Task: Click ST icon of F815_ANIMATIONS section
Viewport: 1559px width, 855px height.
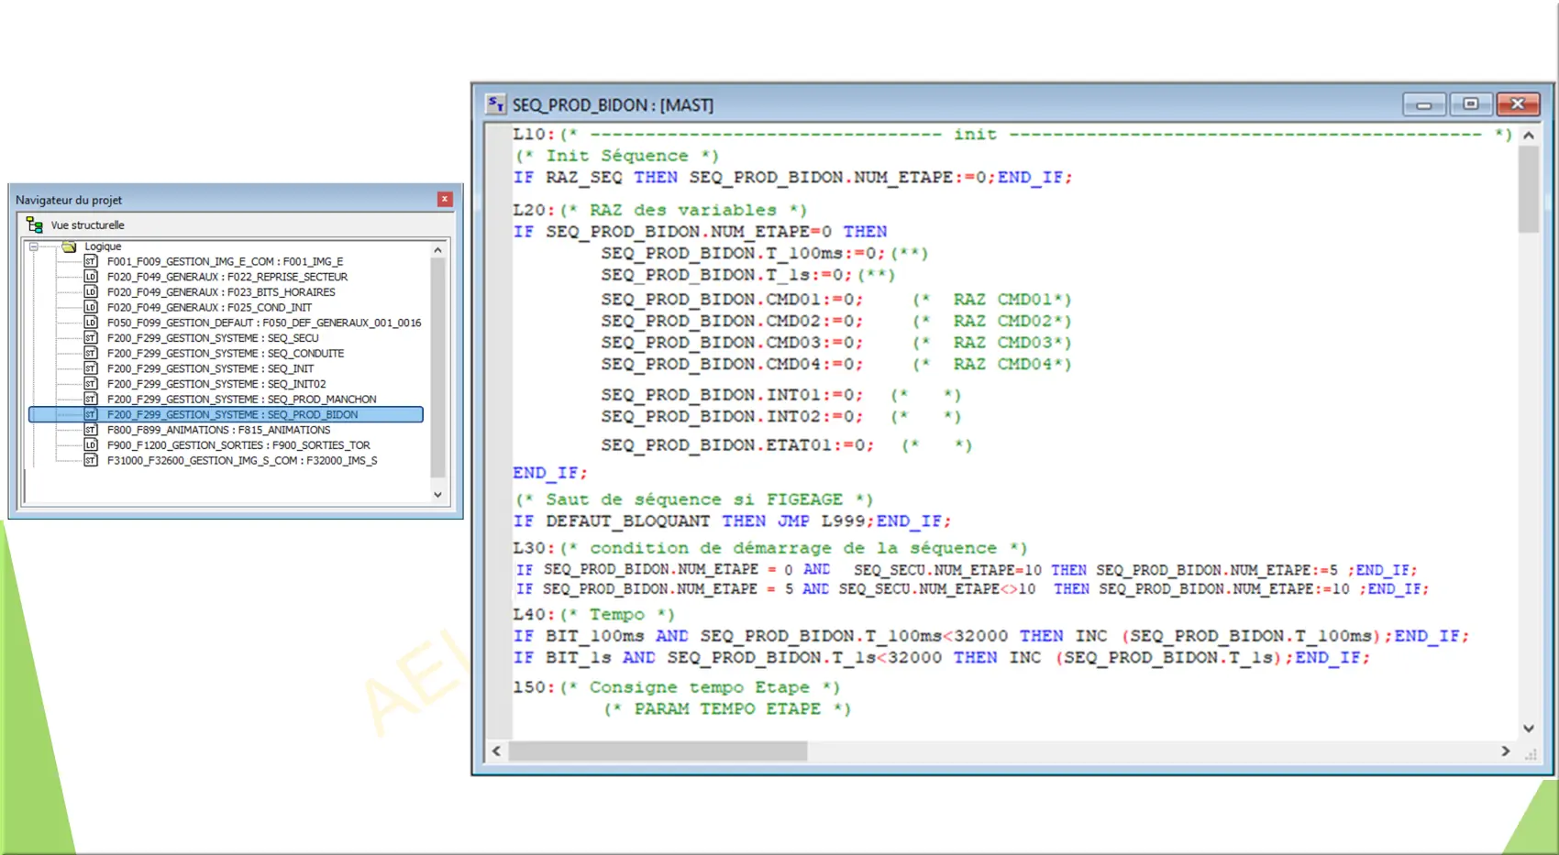Action: click(x=91, y=430)
